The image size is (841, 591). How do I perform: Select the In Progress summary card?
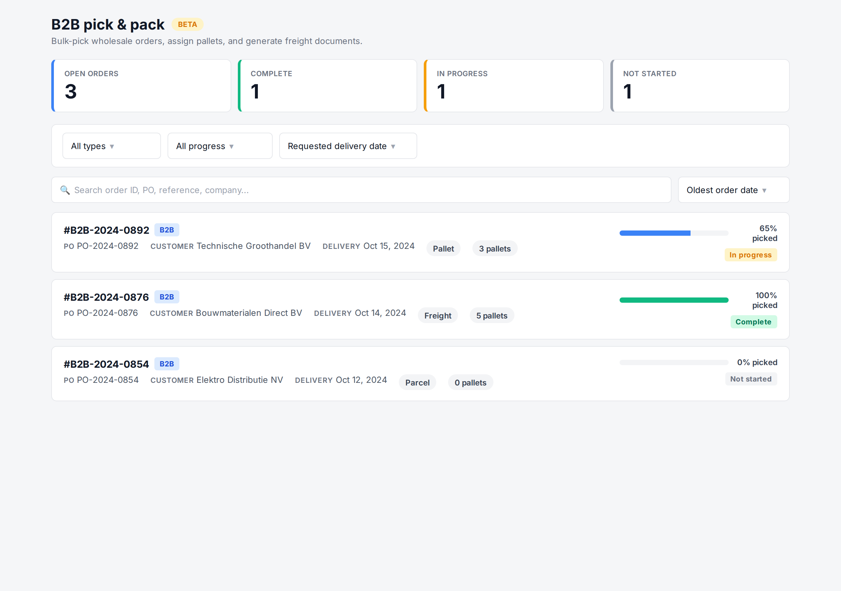click(513, 86)
